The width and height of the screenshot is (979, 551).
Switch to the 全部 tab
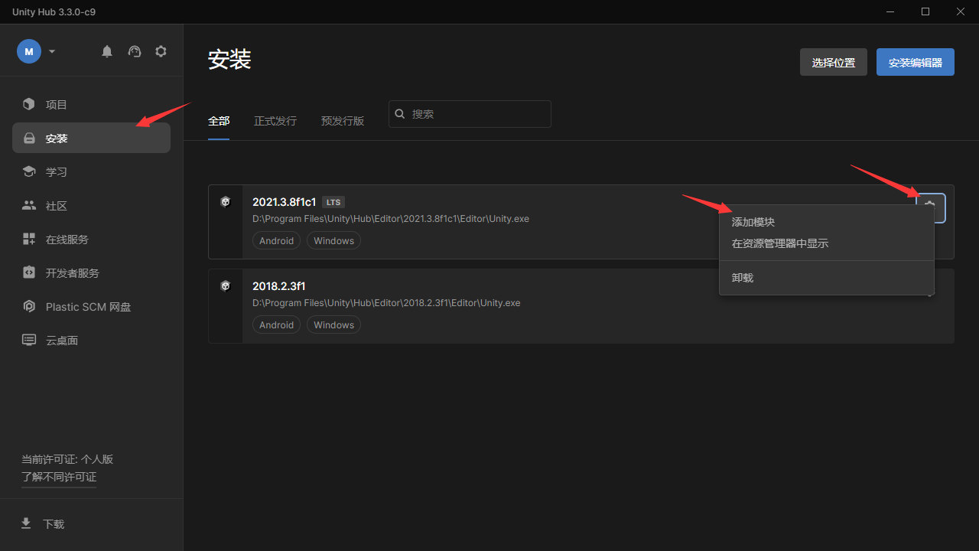click(219, 121)
